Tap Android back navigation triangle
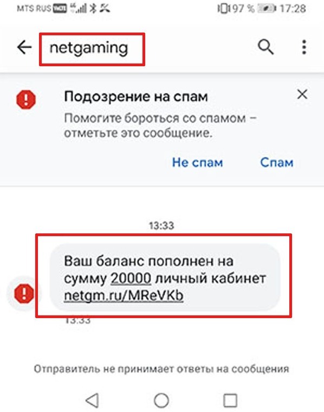 pyautogui.click(x=92, y=400)
